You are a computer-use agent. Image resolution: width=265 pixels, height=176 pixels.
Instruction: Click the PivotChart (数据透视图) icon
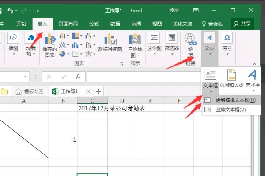[110, 40]
